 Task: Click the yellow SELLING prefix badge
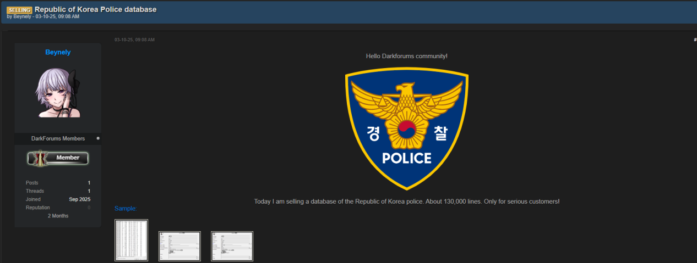(20, 10)
